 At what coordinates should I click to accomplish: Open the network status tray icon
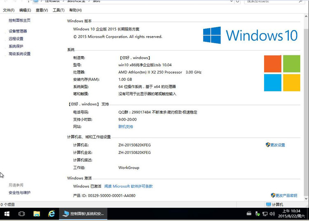click(265, 214)
